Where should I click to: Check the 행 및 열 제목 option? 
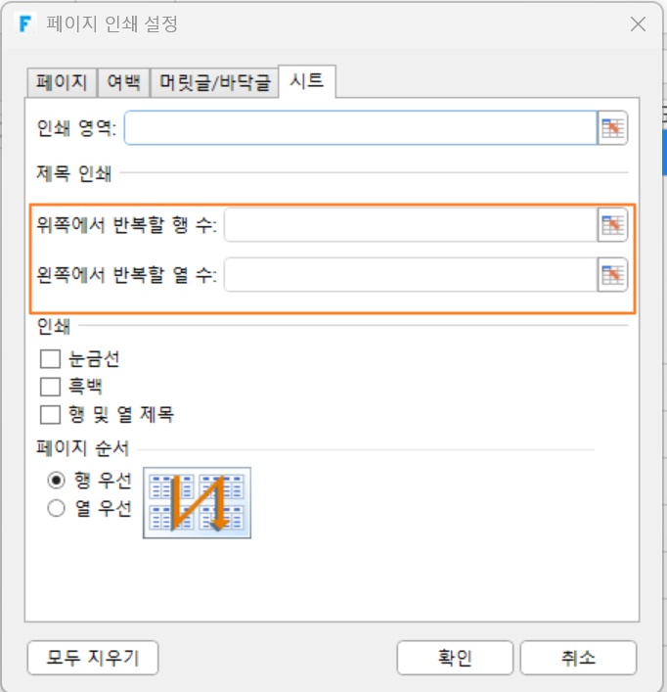[50, 414]
